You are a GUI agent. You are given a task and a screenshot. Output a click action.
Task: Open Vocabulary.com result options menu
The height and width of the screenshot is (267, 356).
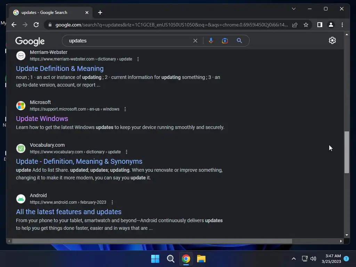127,152
